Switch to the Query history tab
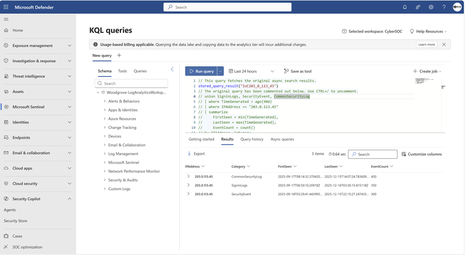 (252, 139)
